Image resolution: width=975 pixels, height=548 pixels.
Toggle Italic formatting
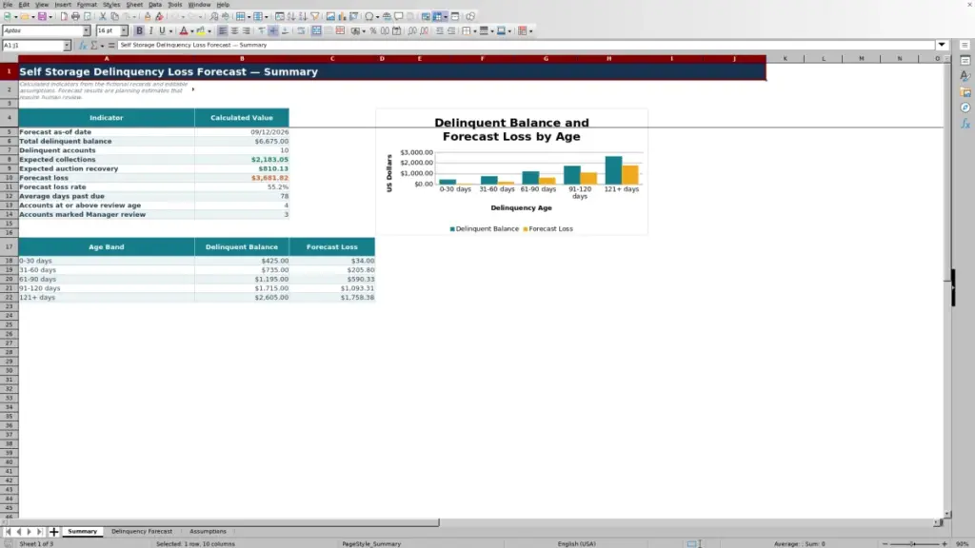click(x=151, y=30)
